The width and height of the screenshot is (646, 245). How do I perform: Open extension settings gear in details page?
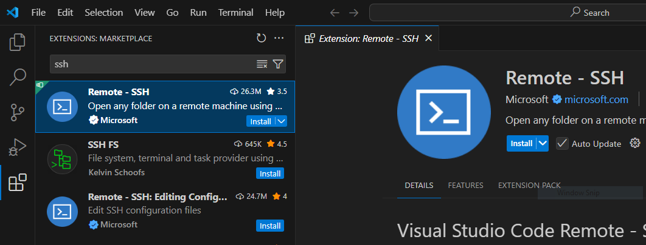tap(635, 143)
